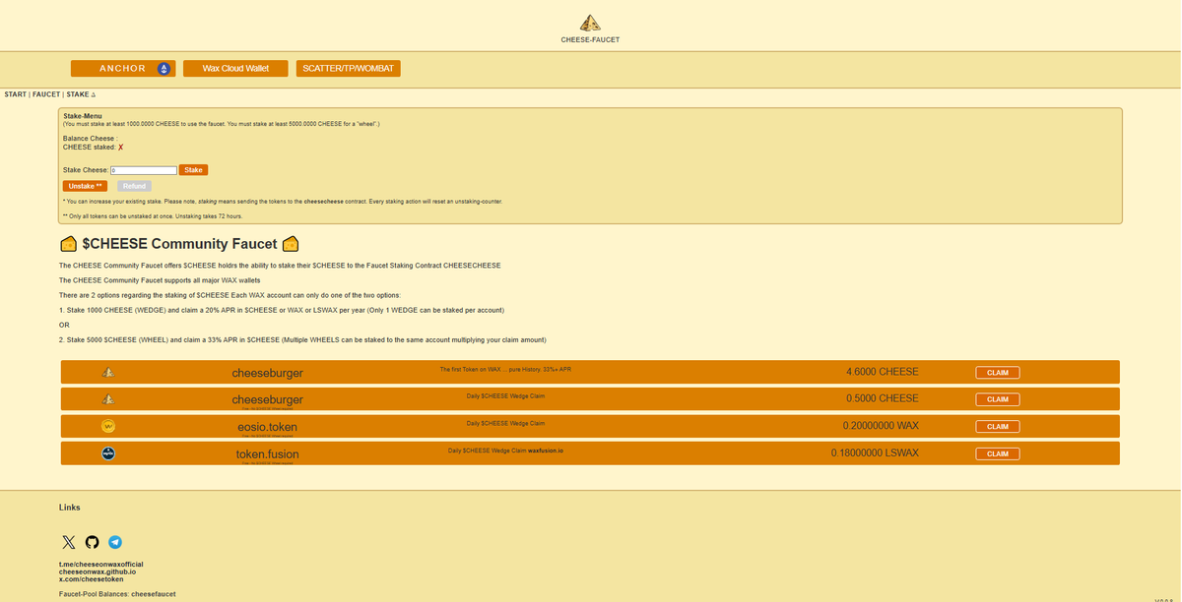The image size is (1182, 602).
Task: Click the Unstake ** button
Action: (x=86, y=186)
